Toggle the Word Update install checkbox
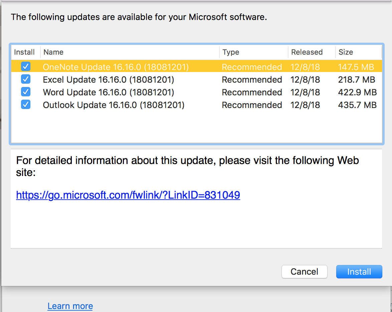 26,92
